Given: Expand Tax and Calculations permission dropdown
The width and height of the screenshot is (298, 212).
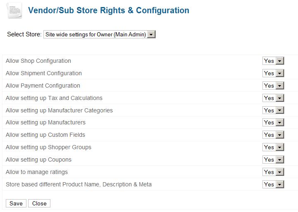Looking at the screenshot, I should [x=273, y=98].
